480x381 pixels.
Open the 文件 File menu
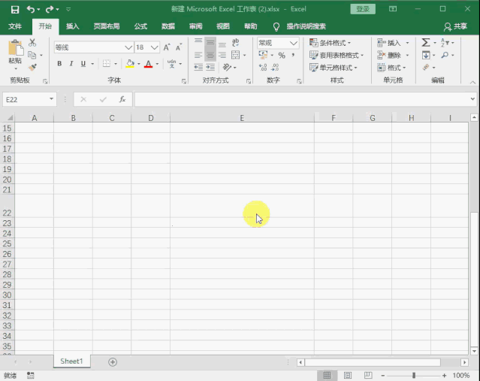coord(15,26)
